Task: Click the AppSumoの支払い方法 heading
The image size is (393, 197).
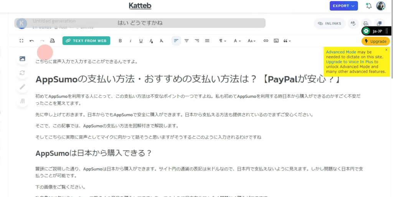Action: 188,79
